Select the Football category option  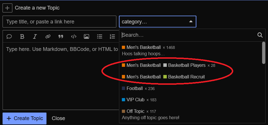[135, 88]
